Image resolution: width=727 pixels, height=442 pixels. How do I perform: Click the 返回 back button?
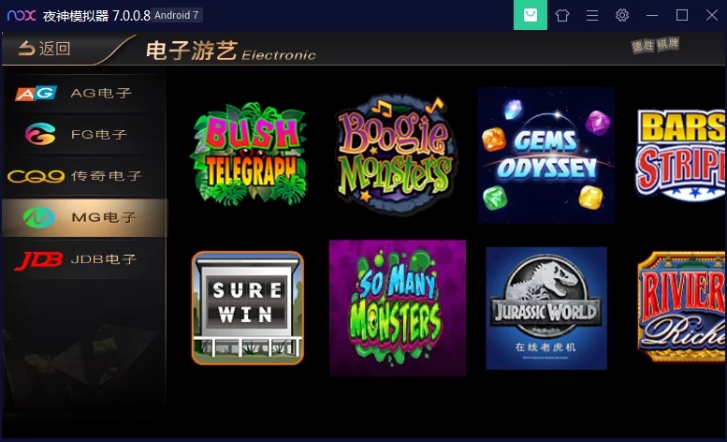coord(43,49)
